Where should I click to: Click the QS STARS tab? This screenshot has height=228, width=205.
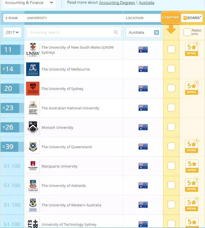coord(192,18)
